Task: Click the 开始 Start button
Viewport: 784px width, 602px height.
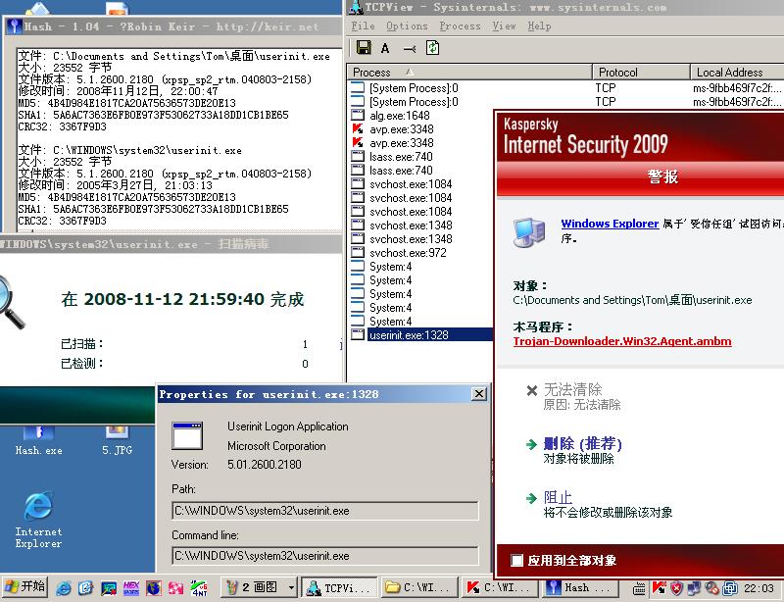Action: pos(25,587)
